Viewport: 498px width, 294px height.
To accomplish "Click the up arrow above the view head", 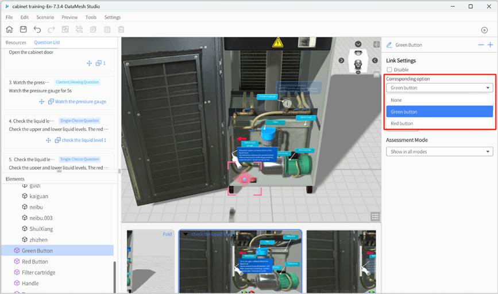I will point(358,44).
